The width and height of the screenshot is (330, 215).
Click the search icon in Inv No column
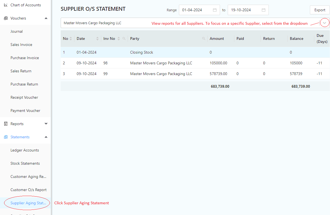124,38
